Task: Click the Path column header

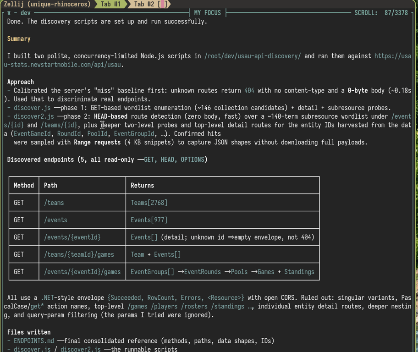Action: point(50,185)
